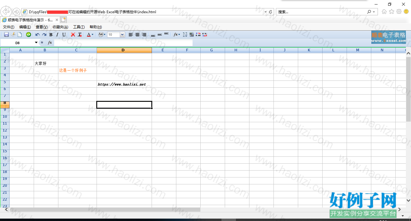411x221 pixels.
Task: Go forward in browser history
Action: point(17,12)
